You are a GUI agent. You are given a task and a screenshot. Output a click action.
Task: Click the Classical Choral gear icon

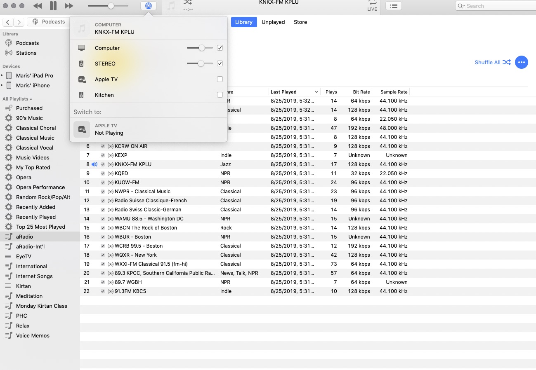point(9,128)
